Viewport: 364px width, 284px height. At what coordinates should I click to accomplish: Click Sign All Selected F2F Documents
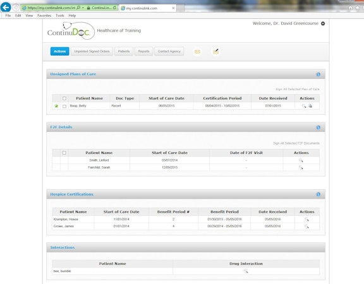(x=296, y=143)
